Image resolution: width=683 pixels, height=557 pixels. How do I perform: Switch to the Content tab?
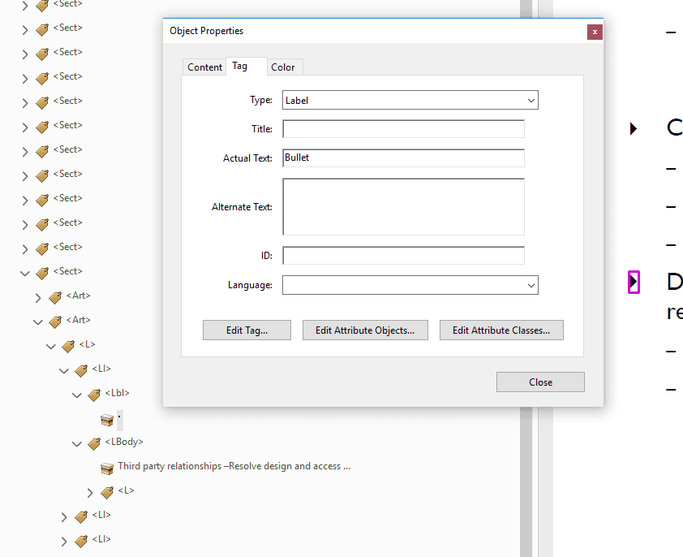tap(204, 67)
